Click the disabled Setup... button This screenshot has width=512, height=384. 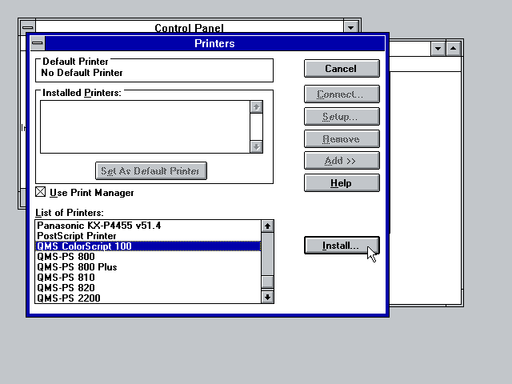(342, 117)
